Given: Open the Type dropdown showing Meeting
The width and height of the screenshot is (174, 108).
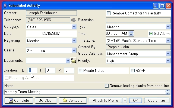Looking at the screenshot, I should [x=168, y=27].
